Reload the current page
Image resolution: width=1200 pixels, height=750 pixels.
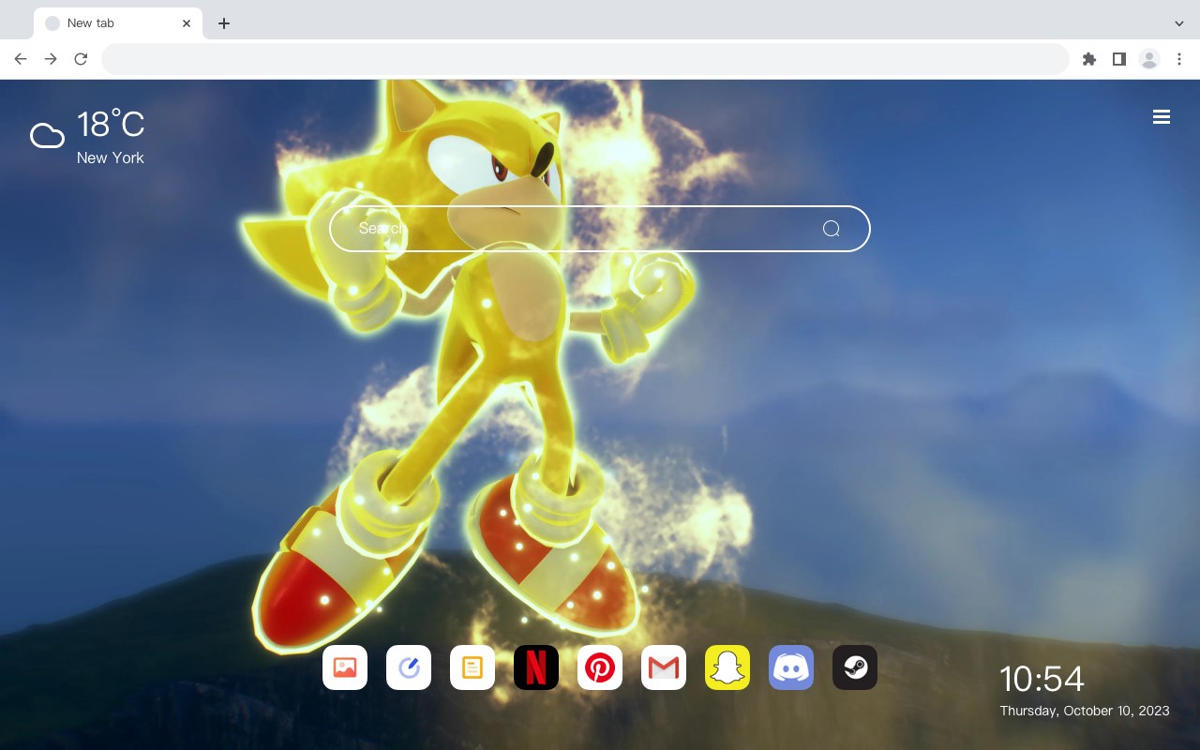tap(81, 59)
